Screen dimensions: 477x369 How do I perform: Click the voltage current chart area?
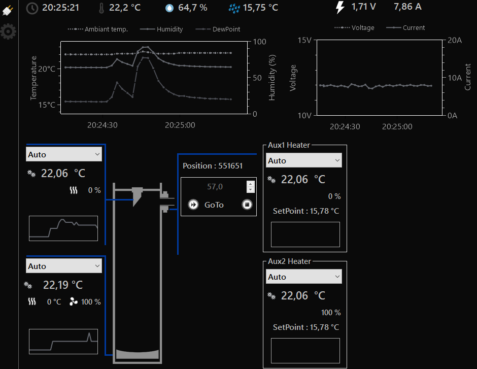click(x=380, y=78)
